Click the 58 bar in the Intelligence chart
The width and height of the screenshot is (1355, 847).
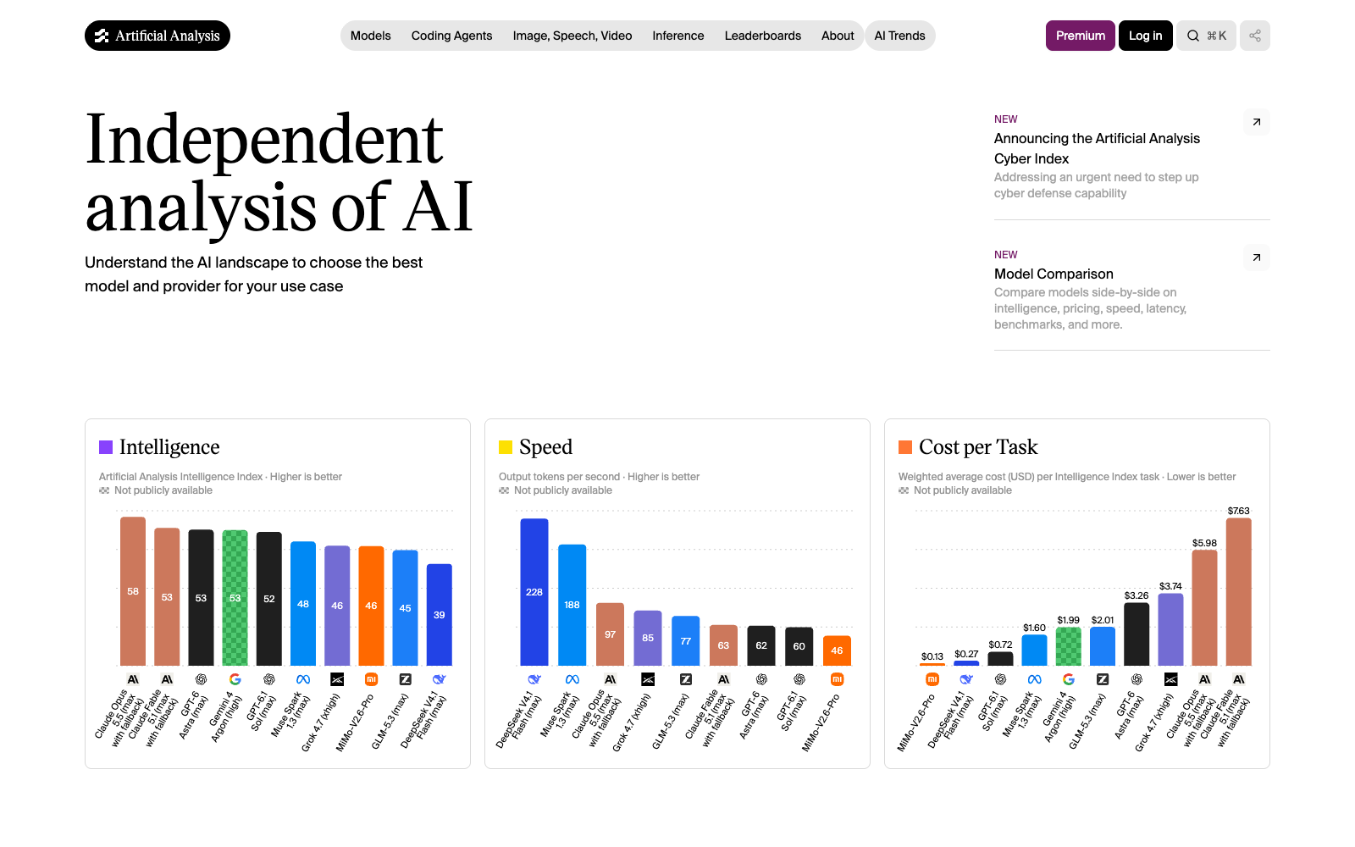133,591
